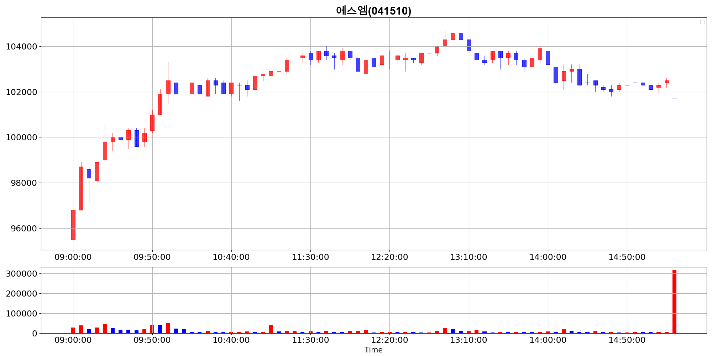Click the chart title 에스엠(041510)
The width and height of the screenshot is (712, 356).
[x=373, y=11]
